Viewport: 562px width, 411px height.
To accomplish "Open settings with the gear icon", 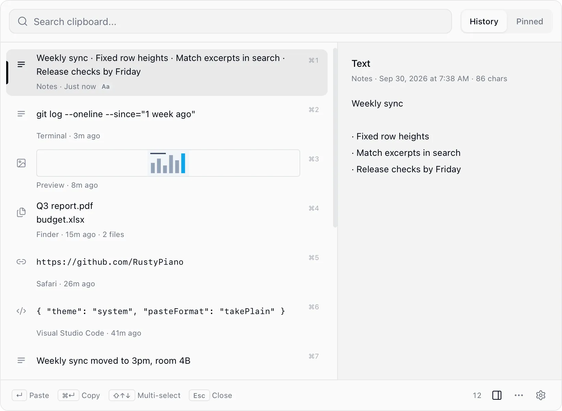I will 541,395.
